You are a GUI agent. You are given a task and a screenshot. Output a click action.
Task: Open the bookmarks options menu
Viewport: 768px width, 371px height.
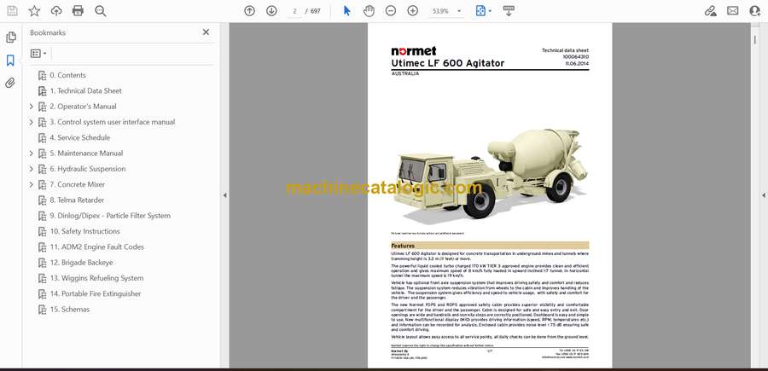tap(38, 54)
